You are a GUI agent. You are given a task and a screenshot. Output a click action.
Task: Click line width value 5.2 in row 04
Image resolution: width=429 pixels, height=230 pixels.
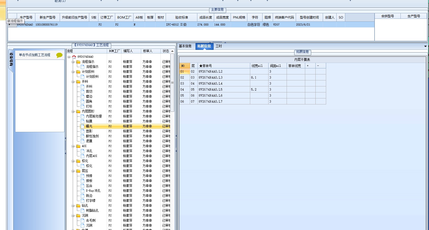click(259, 90)
